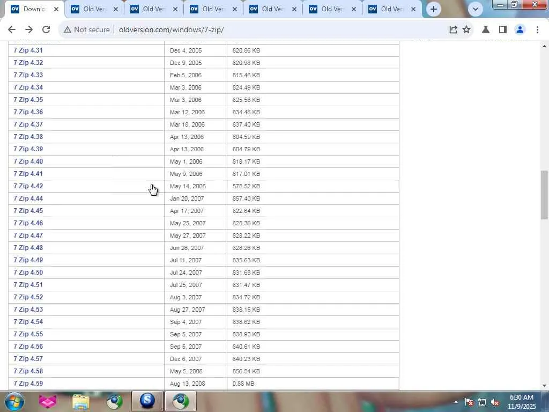Viewport: 549px width, 412px height.
Task: Open the 7 Zip 4.37 link
Action: [x=28, y=124]
